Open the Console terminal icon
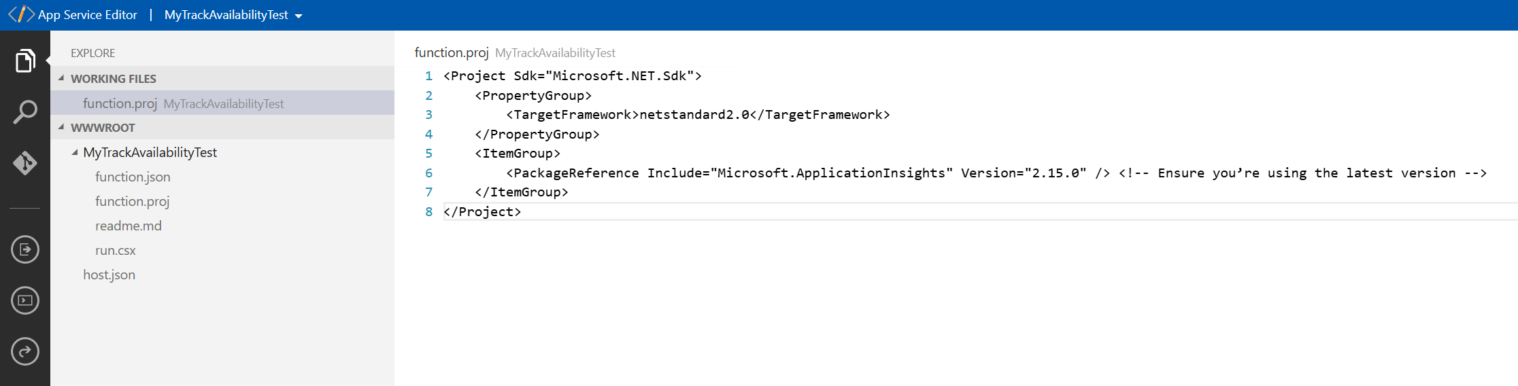The image size is (1518, 386). point(25,300)
